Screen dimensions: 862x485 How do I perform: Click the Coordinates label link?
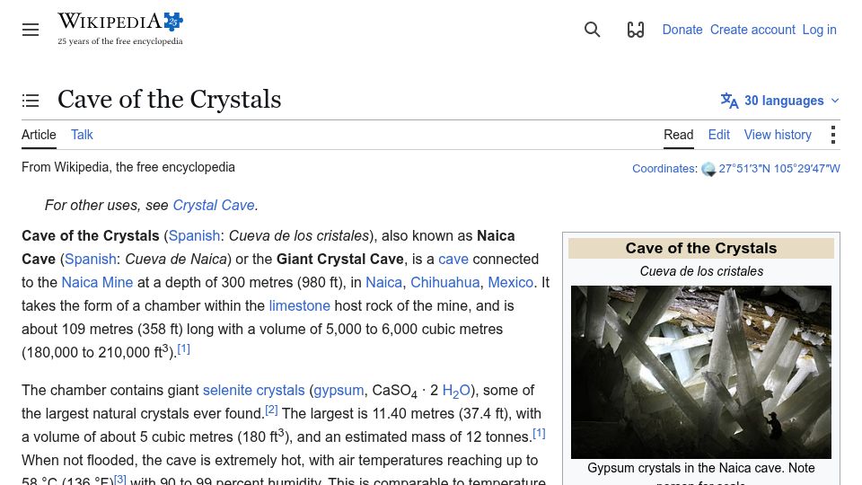click(664, 169)
